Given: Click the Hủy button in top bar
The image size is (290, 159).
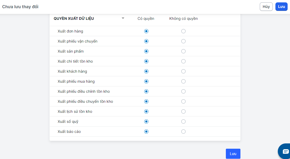Looking at the screenshot, I should pyautogui.click(x=266, y=7).
